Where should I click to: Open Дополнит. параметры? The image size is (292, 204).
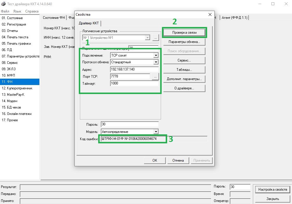184,79
